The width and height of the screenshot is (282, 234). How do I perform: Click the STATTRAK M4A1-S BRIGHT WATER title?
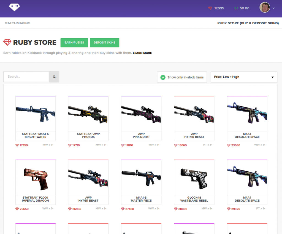[36, 135]
